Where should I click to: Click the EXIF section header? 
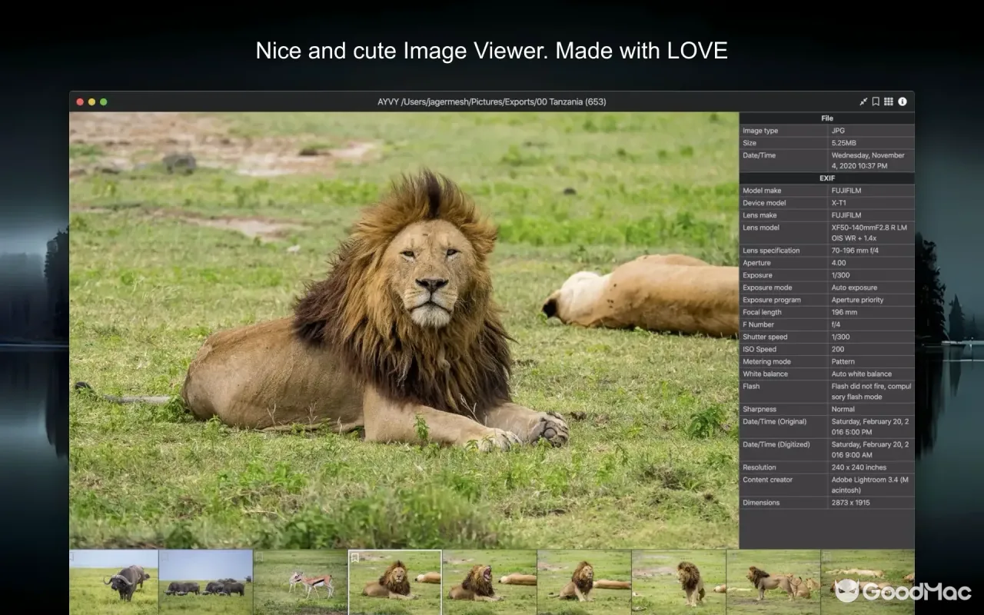point(827,178)
